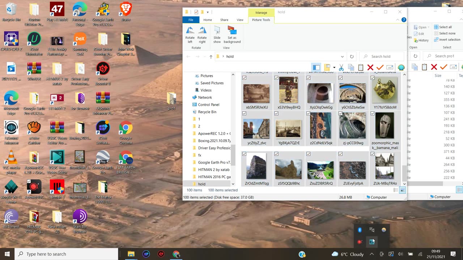Click the Search hold input field
Image resolution: width=463 pixels, height=260 pixels.
coord(382,57)
